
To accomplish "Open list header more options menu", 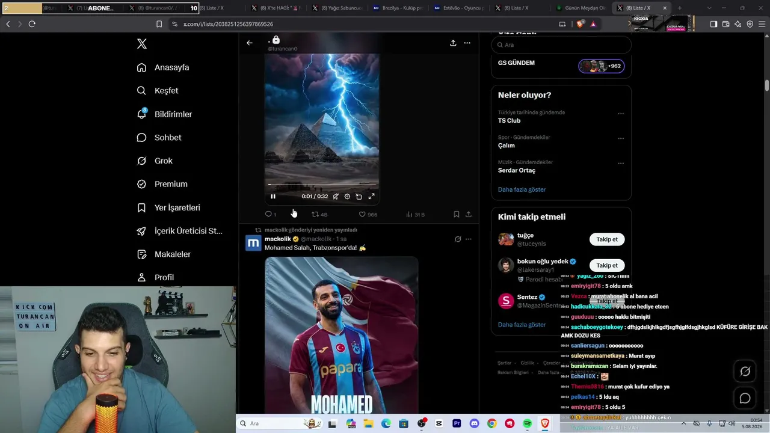I will point(467,43).
